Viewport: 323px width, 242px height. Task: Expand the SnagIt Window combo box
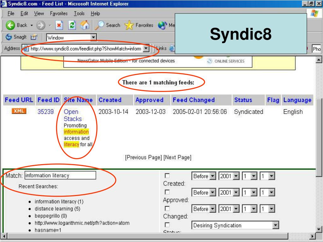coord(93,37)
